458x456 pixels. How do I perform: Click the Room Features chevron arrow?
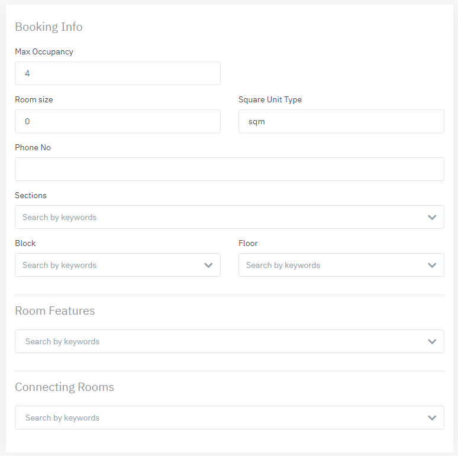tap(432, 341)
